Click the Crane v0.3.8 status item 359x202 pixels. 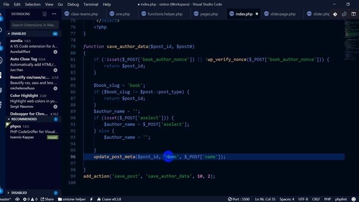[109, 199]
